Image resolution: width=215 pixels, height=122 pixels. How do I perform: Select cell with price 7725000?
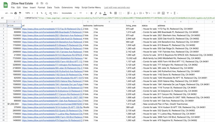click(14, 58)
